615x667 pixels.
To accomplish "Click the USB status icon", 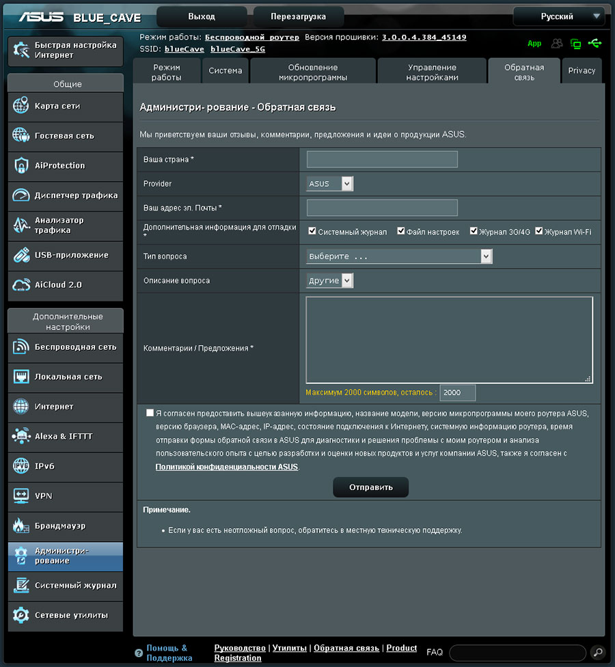I will pos(594,43).
